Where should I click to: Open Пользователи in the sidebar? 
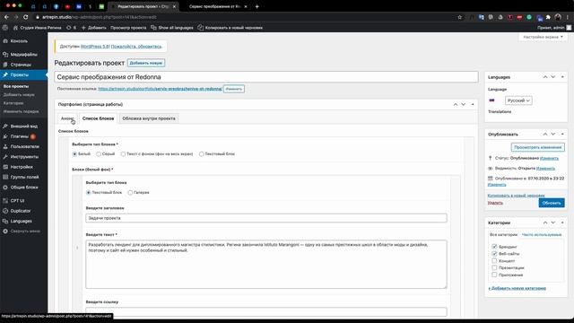point(24,146)
